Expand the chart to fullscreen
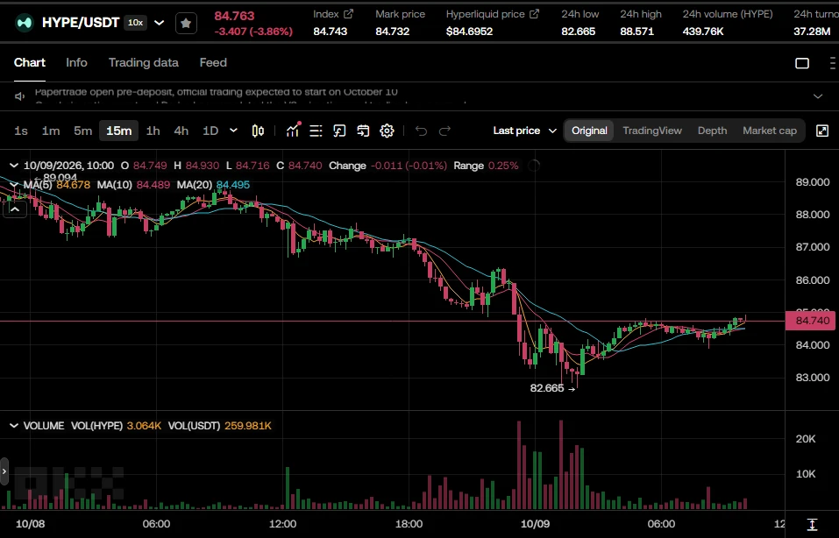 [x=822, y=131]
